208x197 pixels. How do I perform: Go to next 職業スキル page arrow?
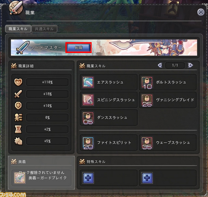(x=190, y=65)
